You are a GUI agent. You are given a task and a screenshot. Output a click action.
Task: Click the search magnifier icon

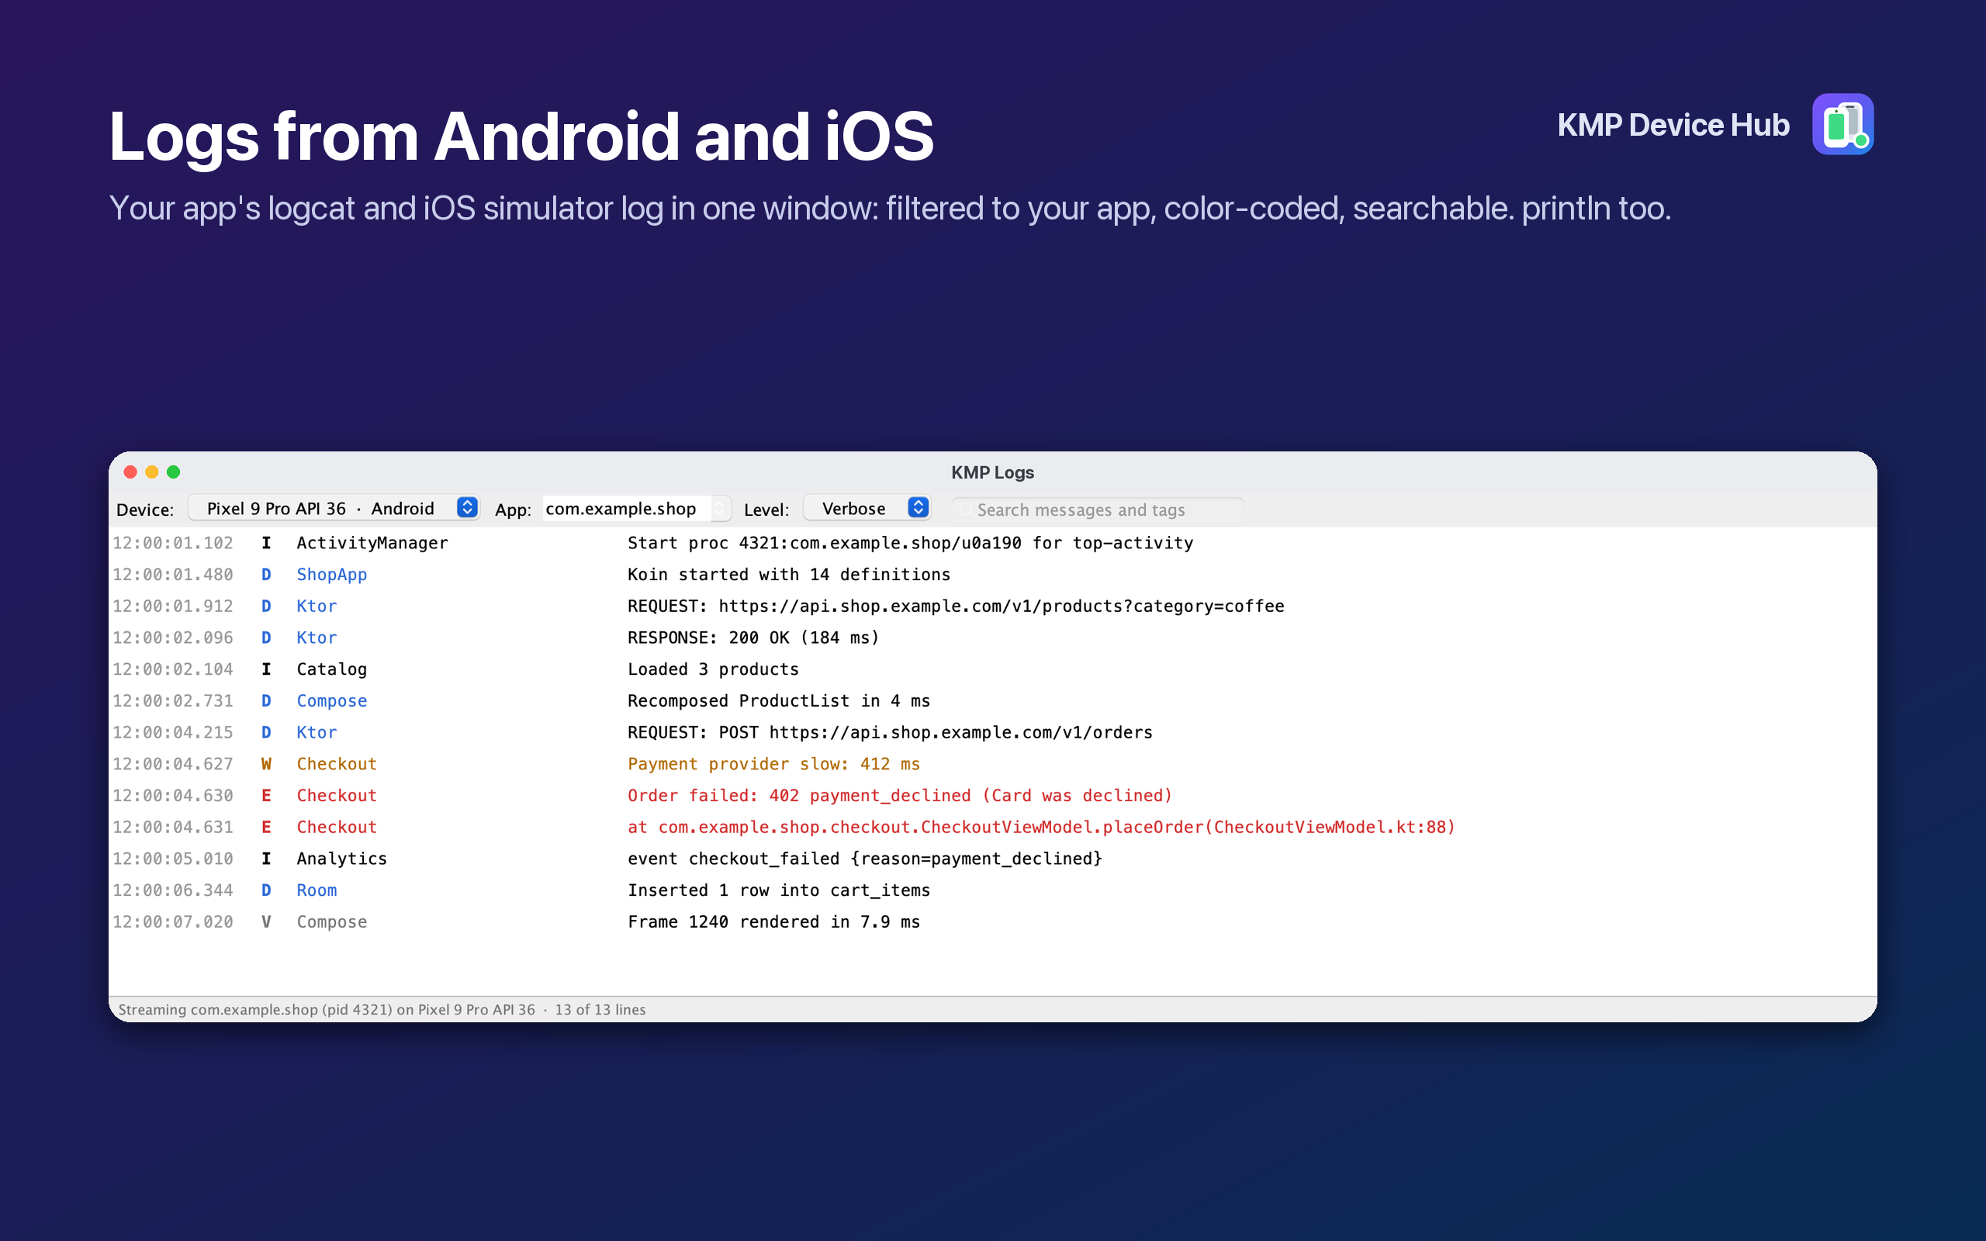966,510
